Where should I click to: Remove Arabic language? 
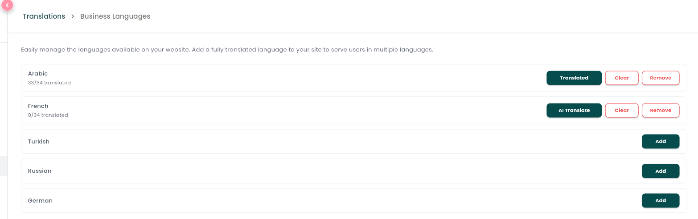(661, 78)
